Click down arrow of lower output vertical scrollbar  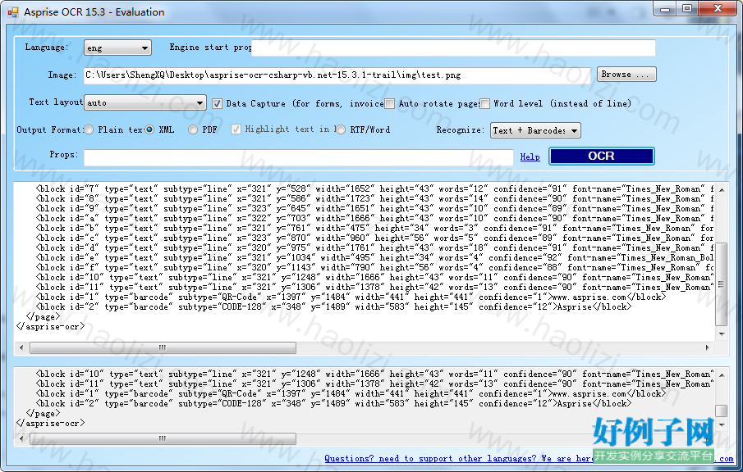coord(721,424)
